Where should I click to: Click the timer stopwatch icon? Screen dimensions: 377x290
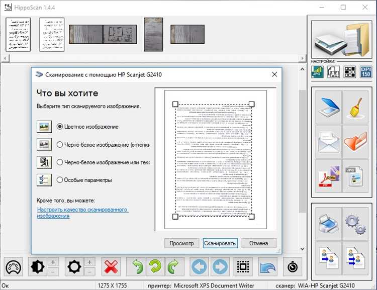[293, 267]
